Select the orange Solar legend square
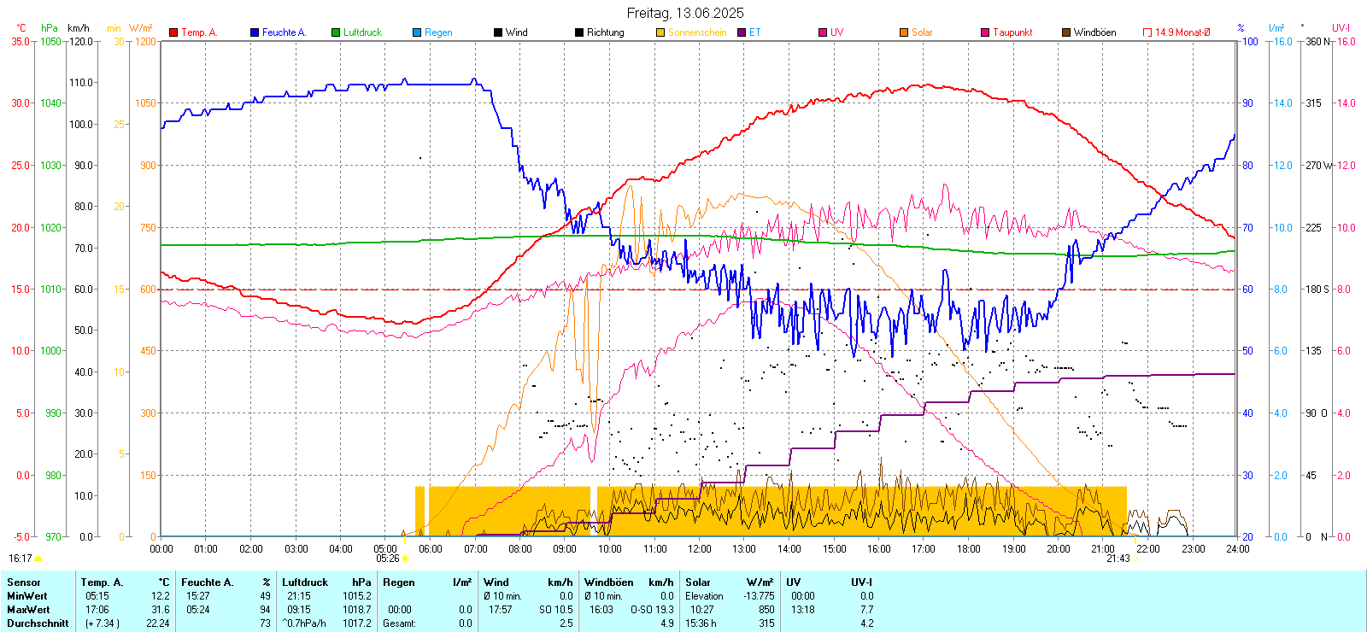This screenshot has height=632, width=1367. point(904,32)
